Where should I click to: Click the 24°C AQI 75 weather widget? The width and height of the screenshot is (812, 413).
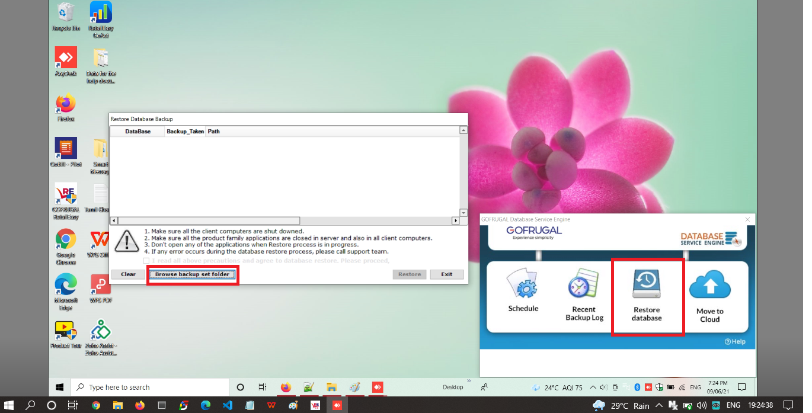tap(557, 388)
